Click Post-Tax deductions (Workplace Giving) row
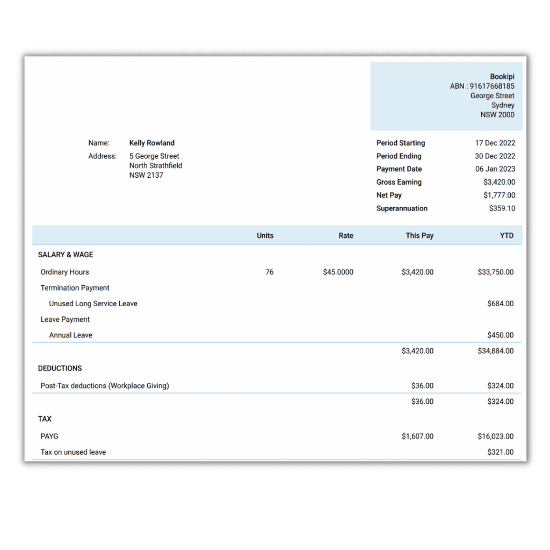The width and height of the screenshot is (550, 550). (x=277, y=386)
